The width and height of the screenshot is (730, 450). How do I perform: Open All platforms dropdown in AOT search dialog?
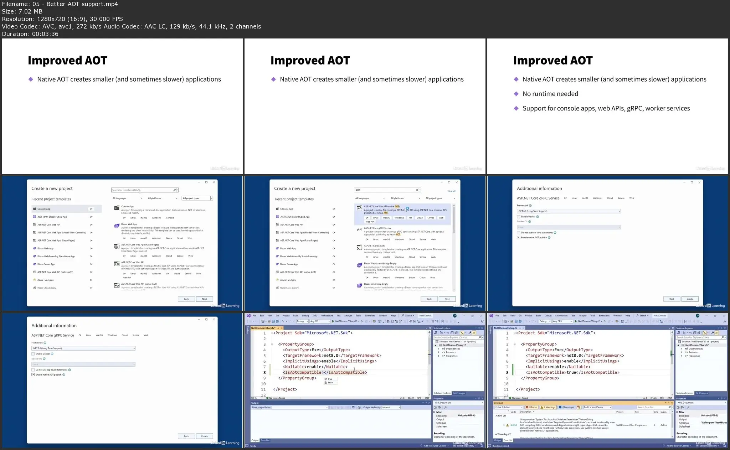[x=405, y=198]
